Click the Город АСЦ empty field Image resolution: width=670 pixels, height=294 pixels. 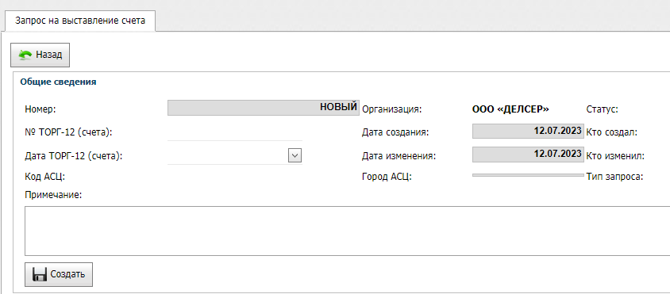(528, 175)
